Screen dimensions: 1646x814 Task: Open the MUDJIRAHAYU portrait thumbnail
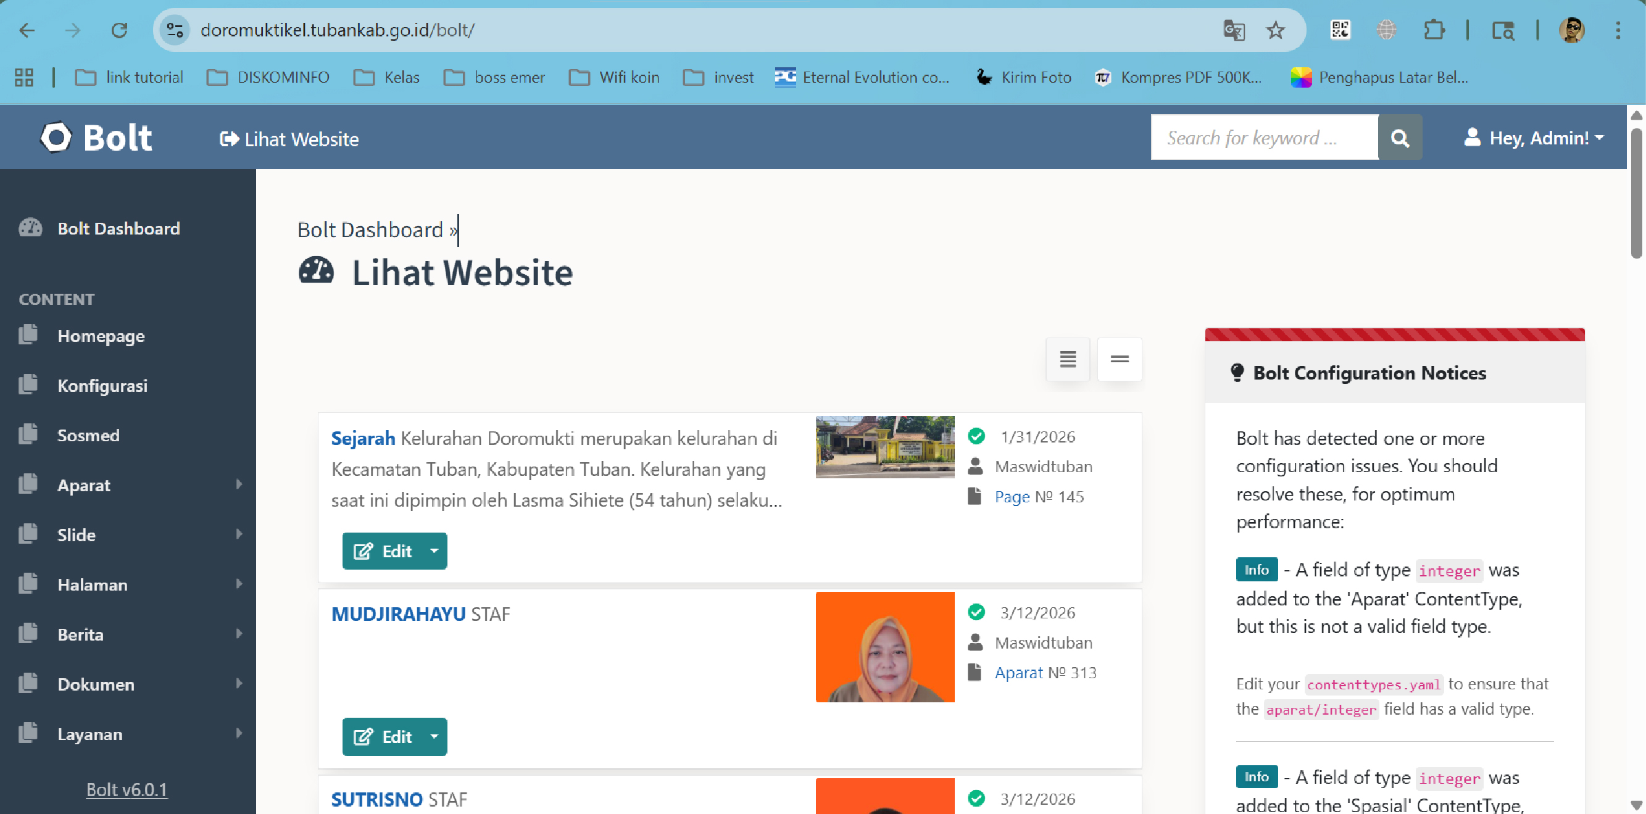tap(885, 647)
